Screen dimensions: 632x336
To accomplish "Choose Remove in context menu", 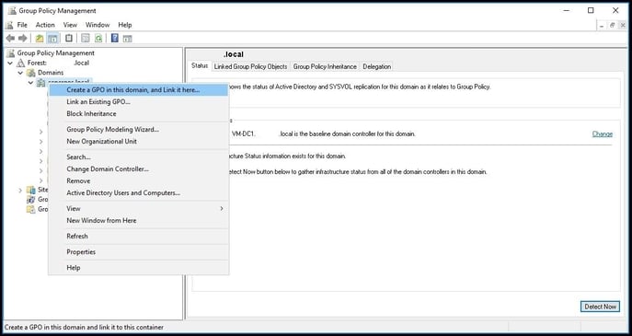I will point(138,180).
